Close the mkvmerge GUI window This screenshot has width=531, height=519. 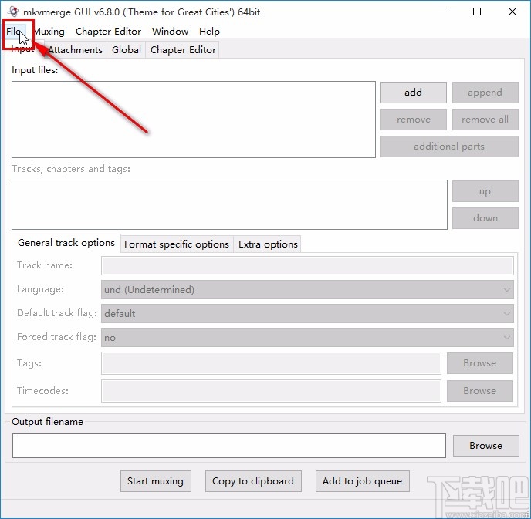[x=512, y=12]
